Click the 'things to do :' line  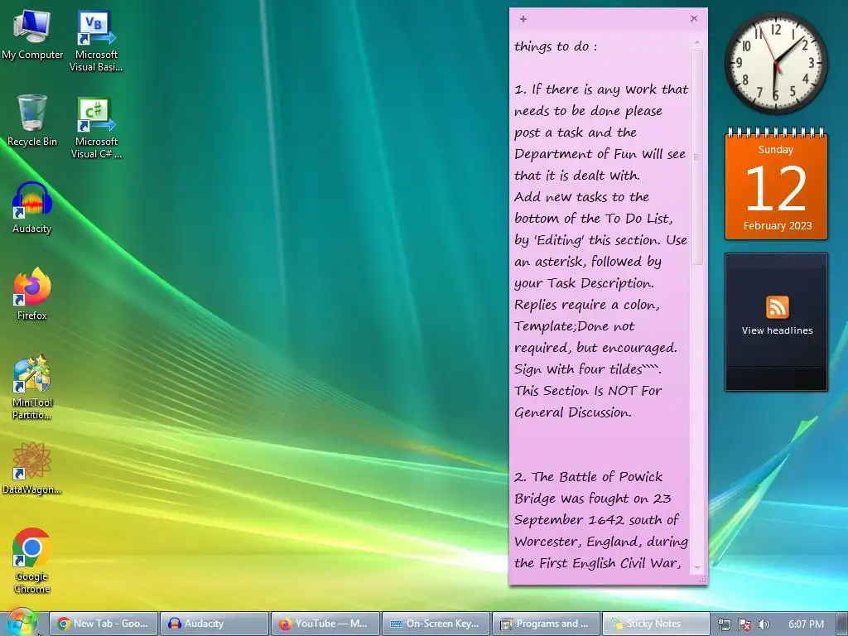click(x=556, y=46)
